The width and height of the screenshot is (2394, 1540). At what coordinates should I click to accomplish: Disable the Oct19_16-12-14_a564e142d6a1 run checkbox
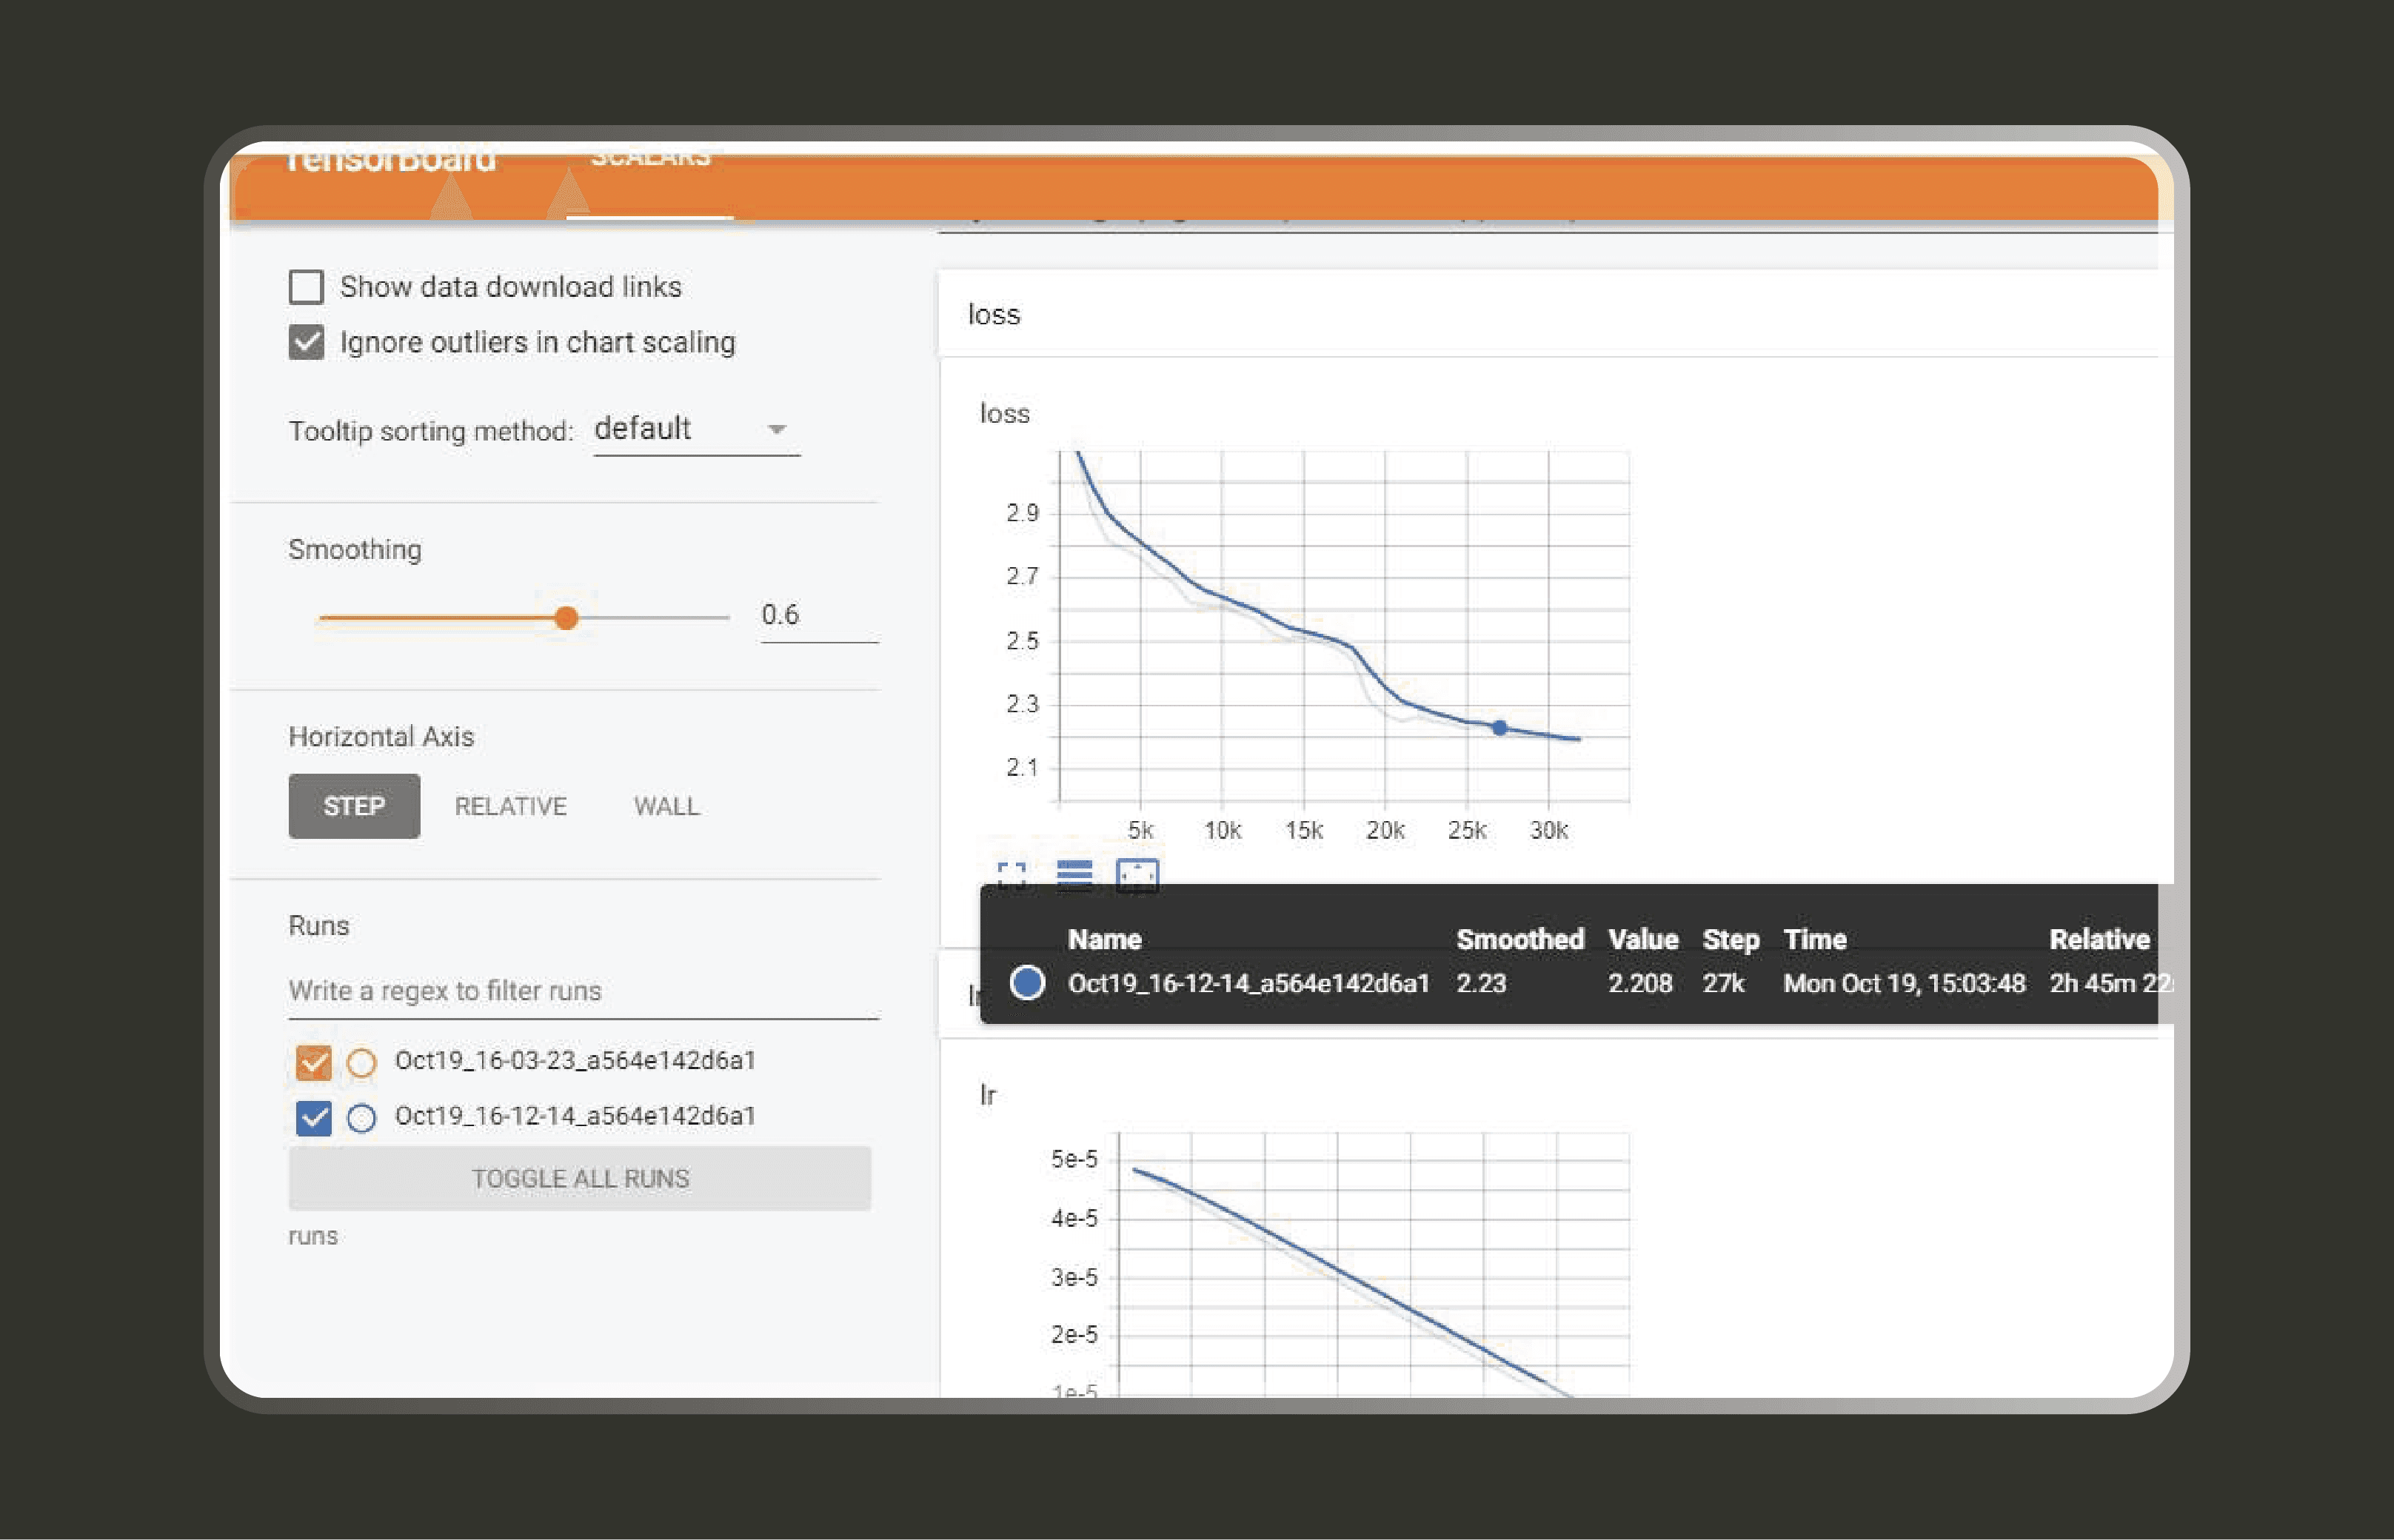(x=314, y=1117)
